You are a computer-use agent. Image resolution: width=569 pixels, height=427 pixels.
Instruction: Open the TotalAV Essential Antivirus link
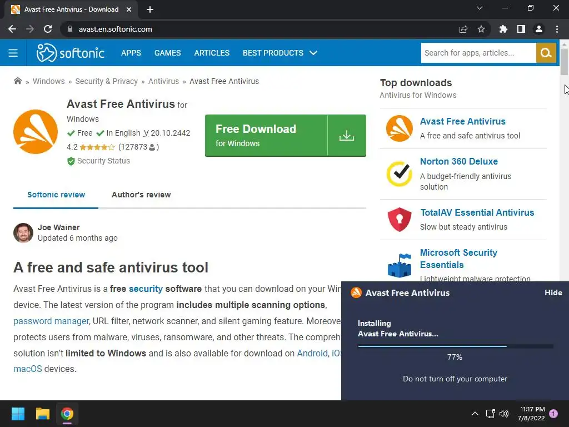click(x=477, y=212)
